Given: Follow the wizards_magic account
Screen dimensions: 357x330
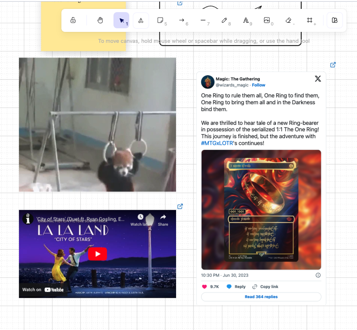Looking at the screenshot, I should [x=258, y=85].
